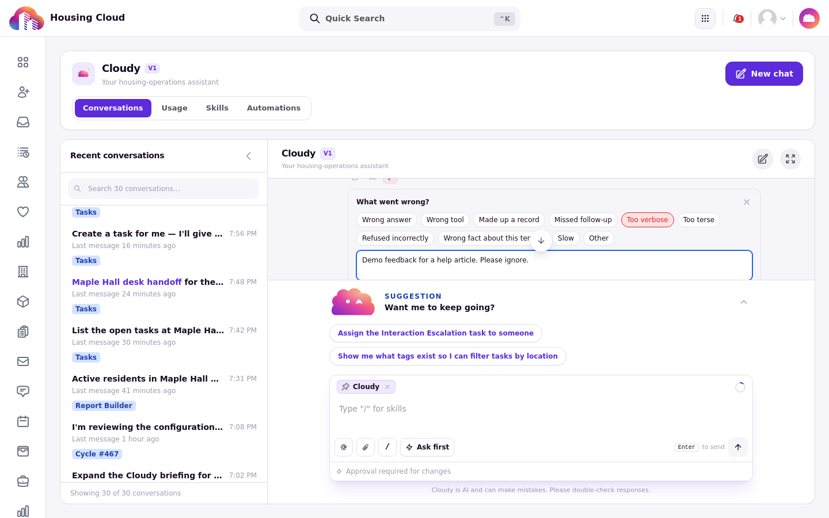Open the Automations tab
Screen dimensions: 829x518
click(x=273, y=108)
